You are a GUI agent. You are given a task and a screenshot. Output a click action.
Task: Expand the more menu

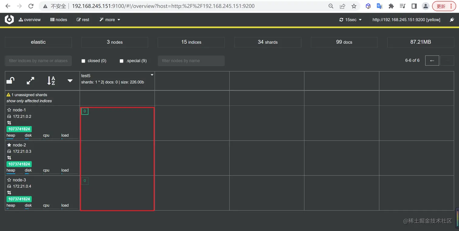[x=110, y=20]
